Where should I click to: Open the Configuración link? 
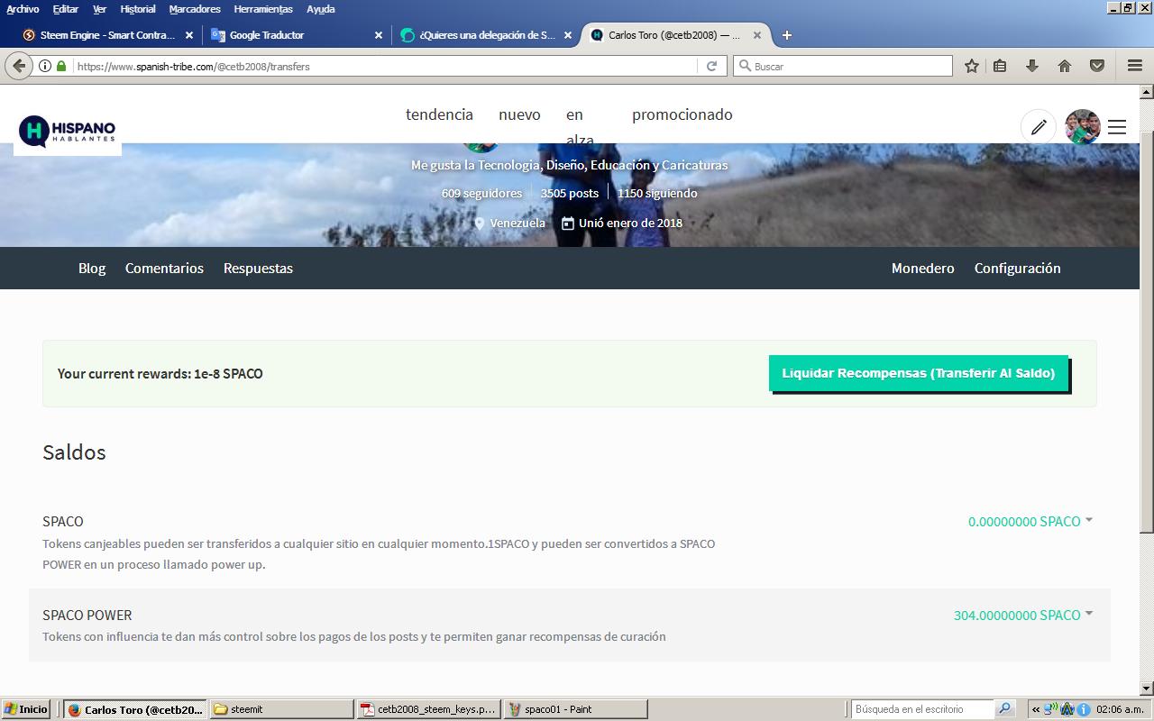coord(1017,268)
